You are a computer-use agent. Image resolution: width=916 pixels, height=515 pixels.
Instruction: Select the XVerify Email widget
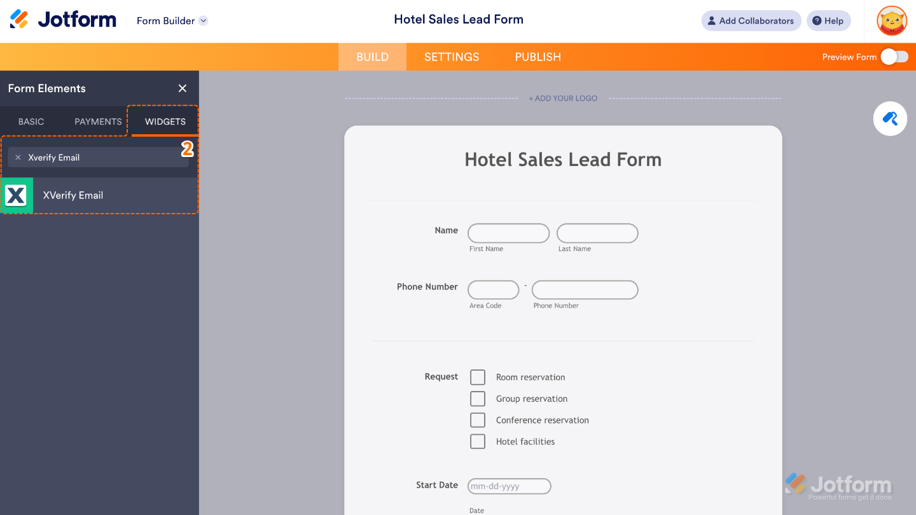pos(73,195)
